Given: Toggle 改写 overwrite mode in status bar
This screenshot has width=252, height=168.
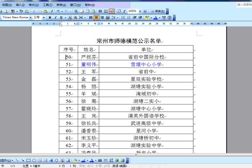Looking at the screenshot, I should [107, 166].
